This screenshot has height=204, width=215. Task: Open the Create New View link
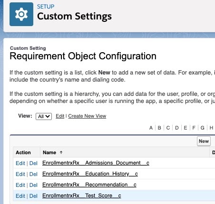[x=87, y=116]
